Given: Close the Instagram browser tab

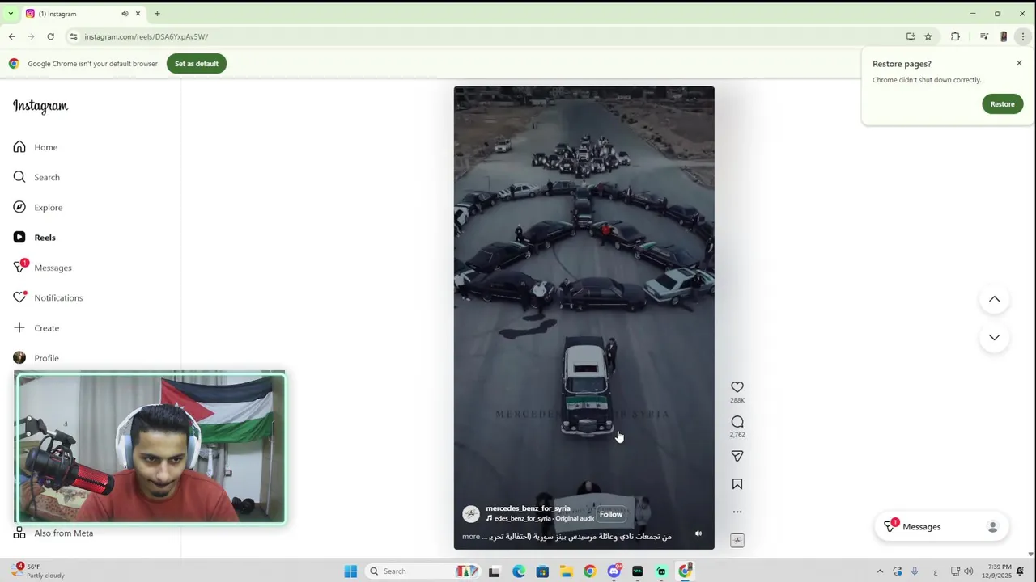Looking at the screenshot, I should click(x=138, y=14).
